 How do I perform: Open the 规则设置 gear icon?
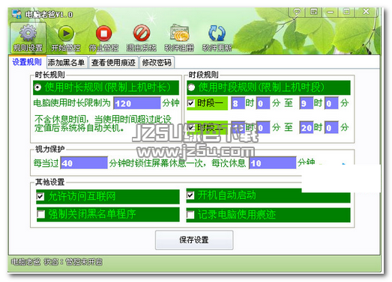[x=28, y=33]
